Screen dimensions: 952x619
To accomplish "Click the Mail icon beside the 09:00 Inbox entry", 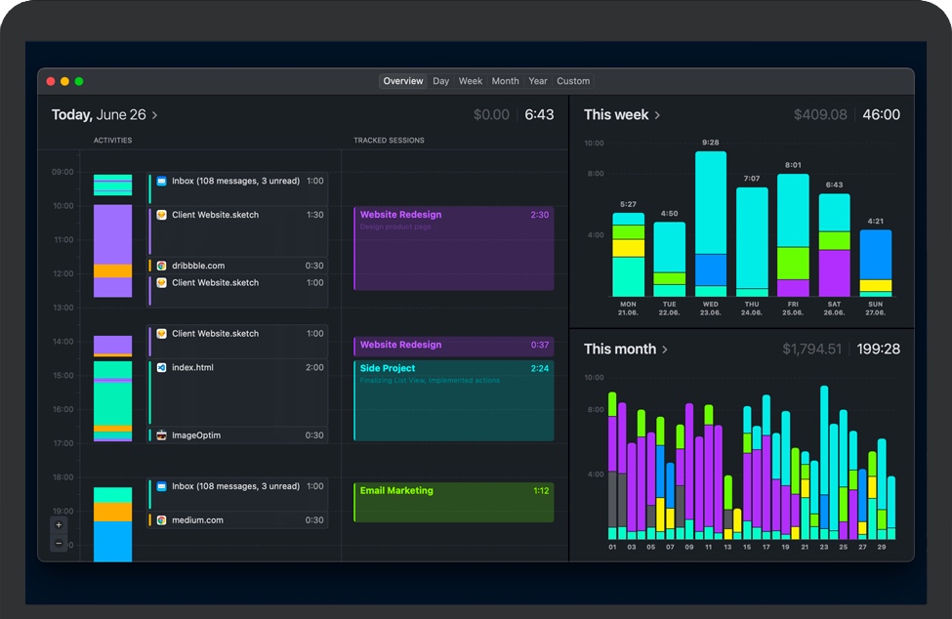I will [x=161, y=181].
